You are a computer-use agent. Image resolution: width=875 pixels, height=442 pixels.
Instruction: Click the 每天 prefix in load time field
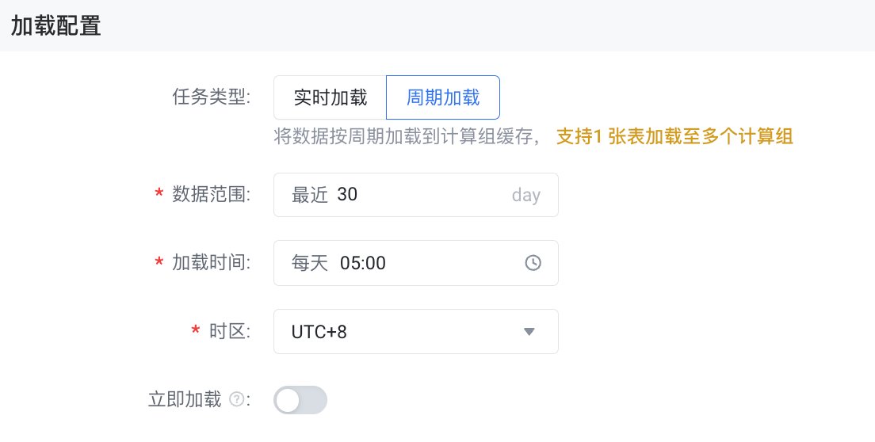pyautogui.click(x=310, y=263)
